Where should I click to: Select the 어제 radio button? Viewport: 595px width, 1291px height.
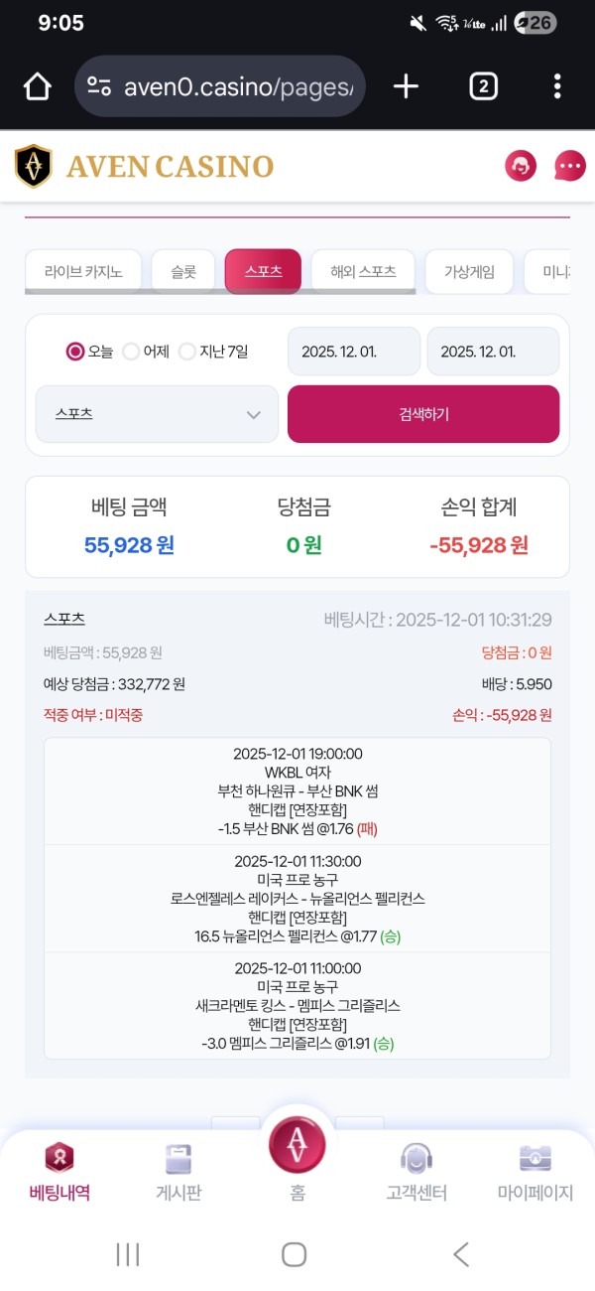coord(130,352)
